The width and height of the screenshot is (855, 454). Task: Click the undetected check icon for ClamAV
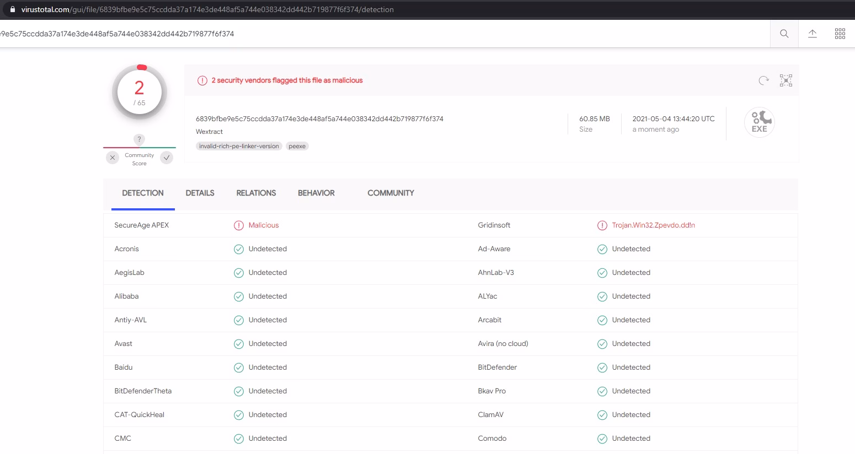[602, 415]
